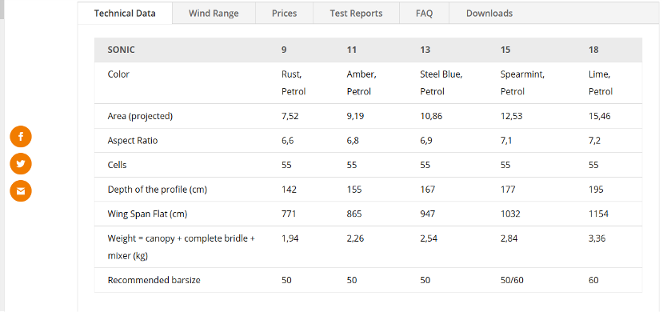Click the email share icon
Screen dimensions: 663x312
pos(21,190)
